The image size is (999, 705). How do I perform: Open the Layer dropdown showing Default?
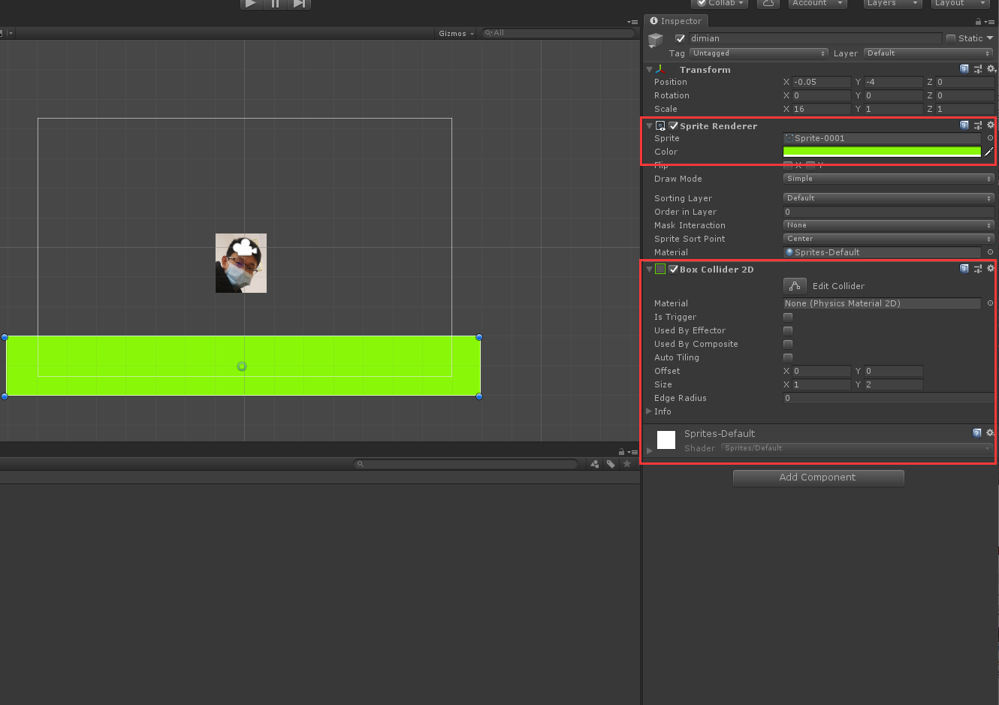[x=928, y=53]
